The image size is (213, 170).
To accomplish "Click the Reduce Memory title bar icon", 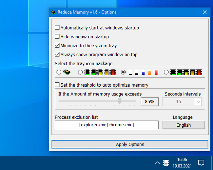I will (x=53, y=12).
